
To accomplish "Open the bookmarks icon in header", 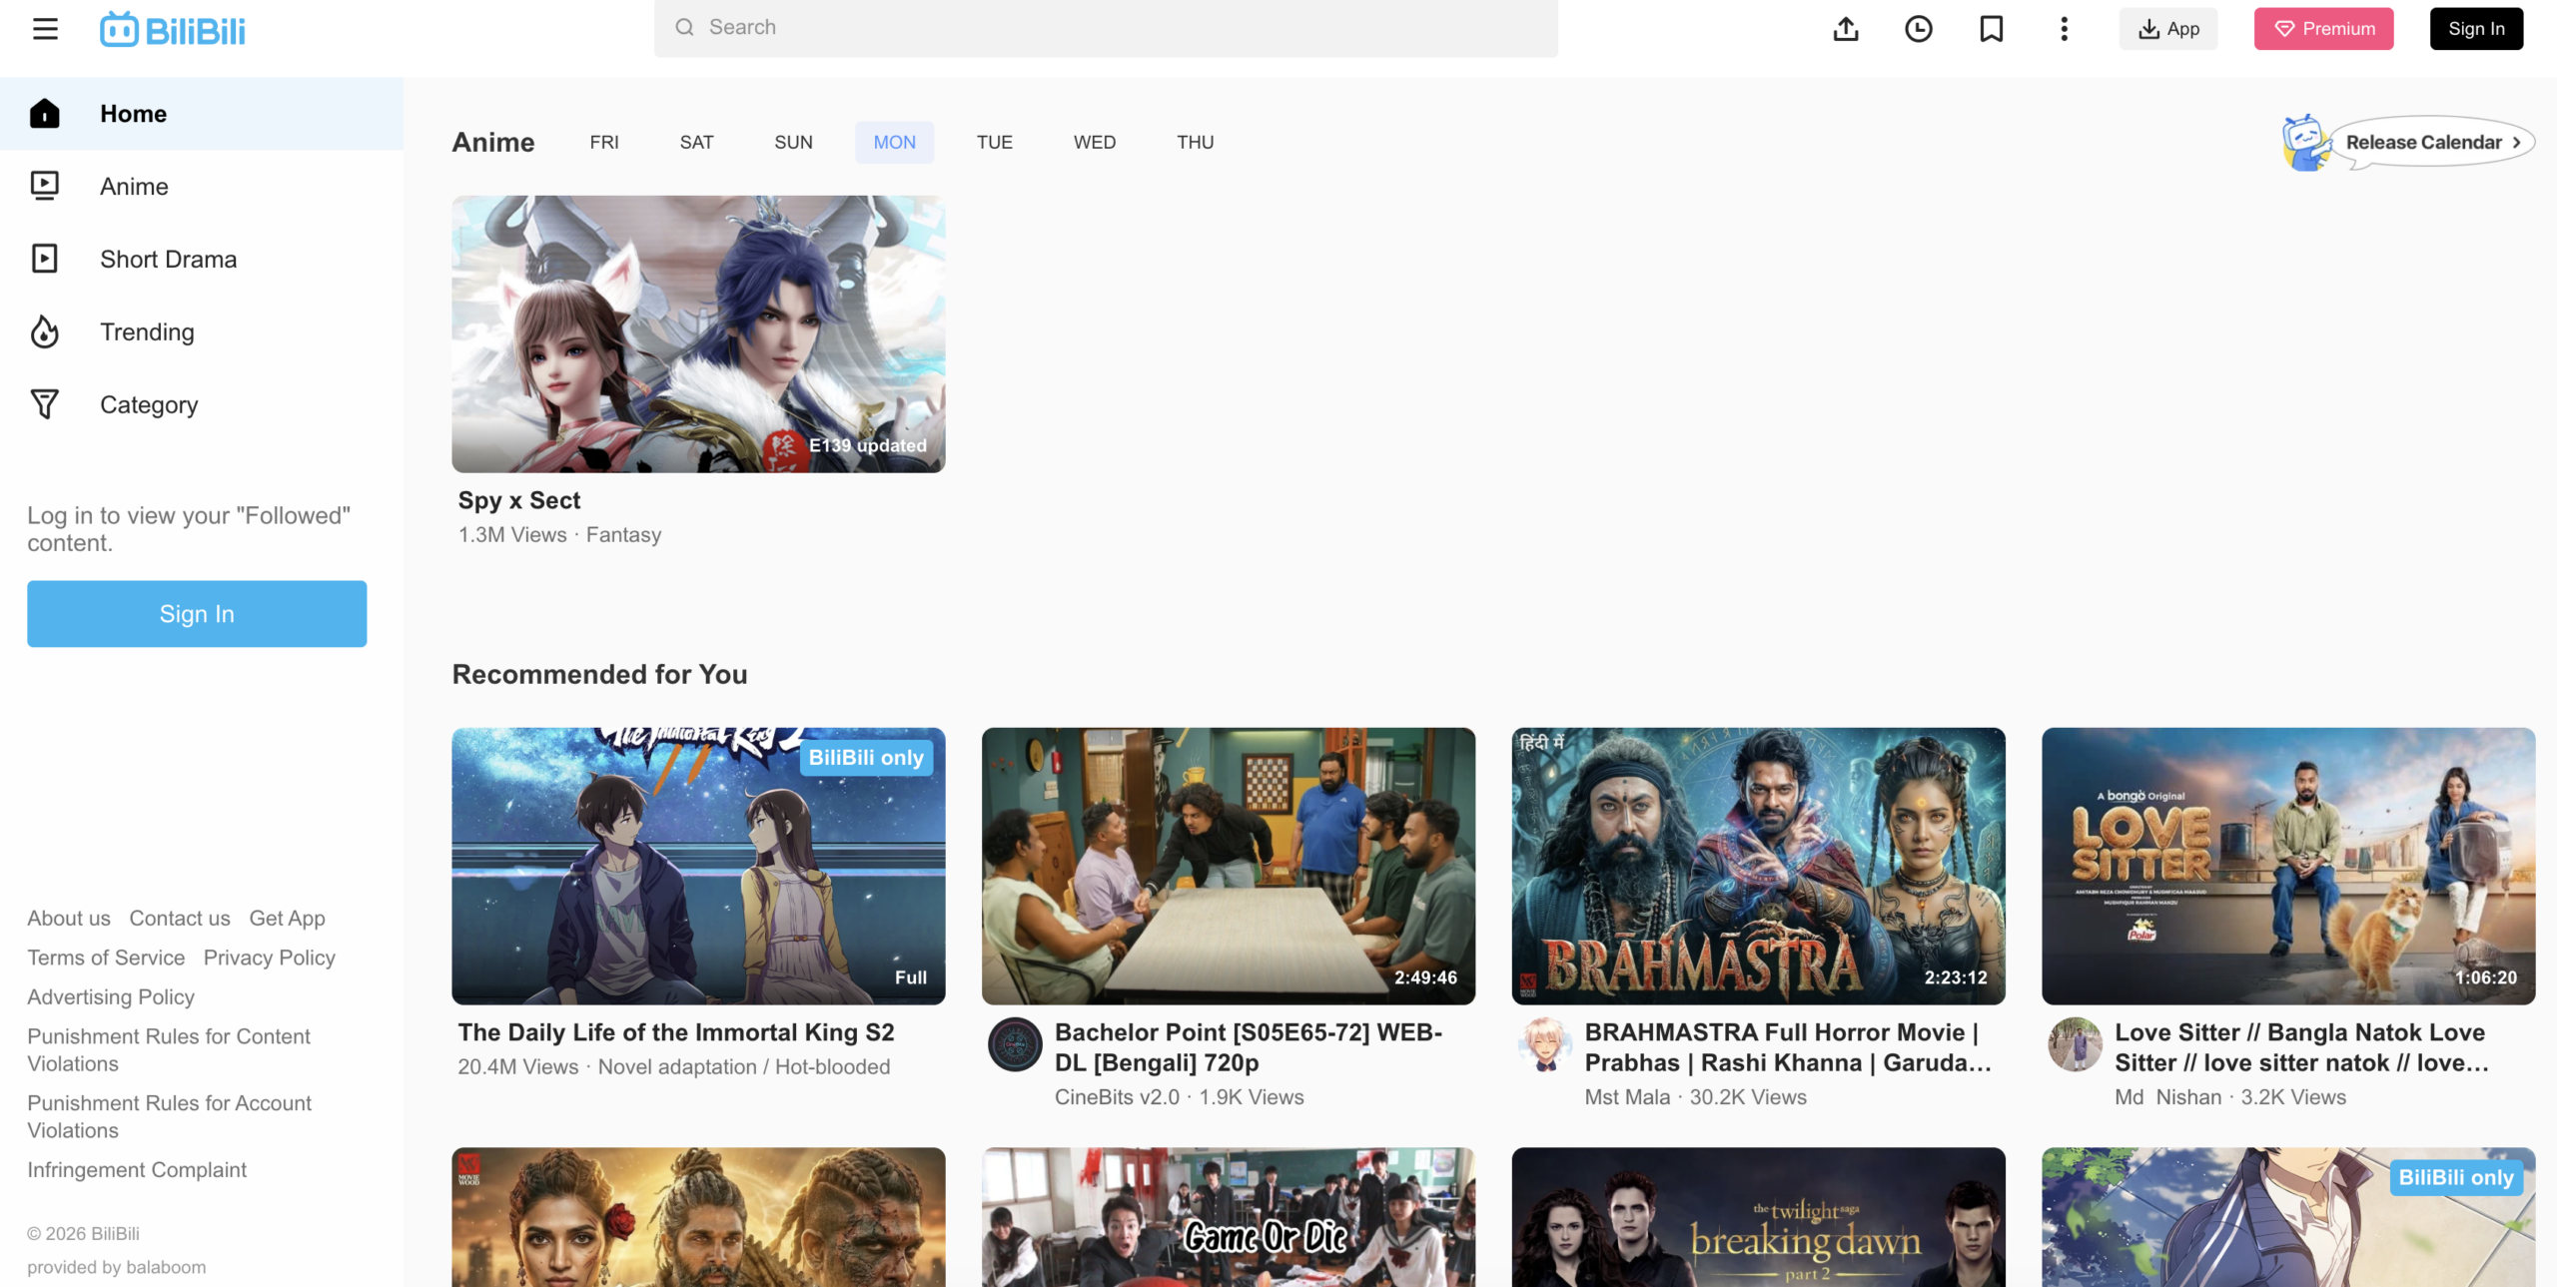I will (x=1991, y=29).
